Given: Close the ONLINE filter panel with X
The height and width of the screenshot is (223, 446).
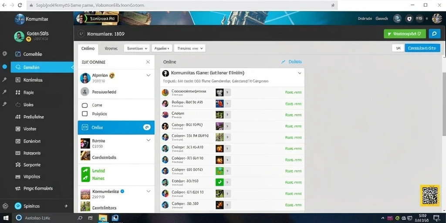Looking at the screenshot, I should point(148,62).
